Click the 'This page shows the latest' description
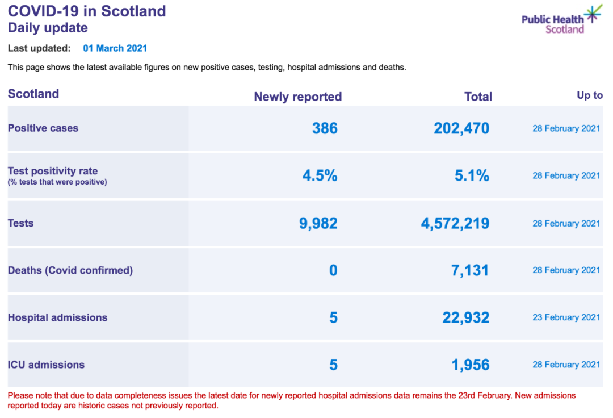Image resolution: width=613 pixels, height=418 pixels. (207, 67)
